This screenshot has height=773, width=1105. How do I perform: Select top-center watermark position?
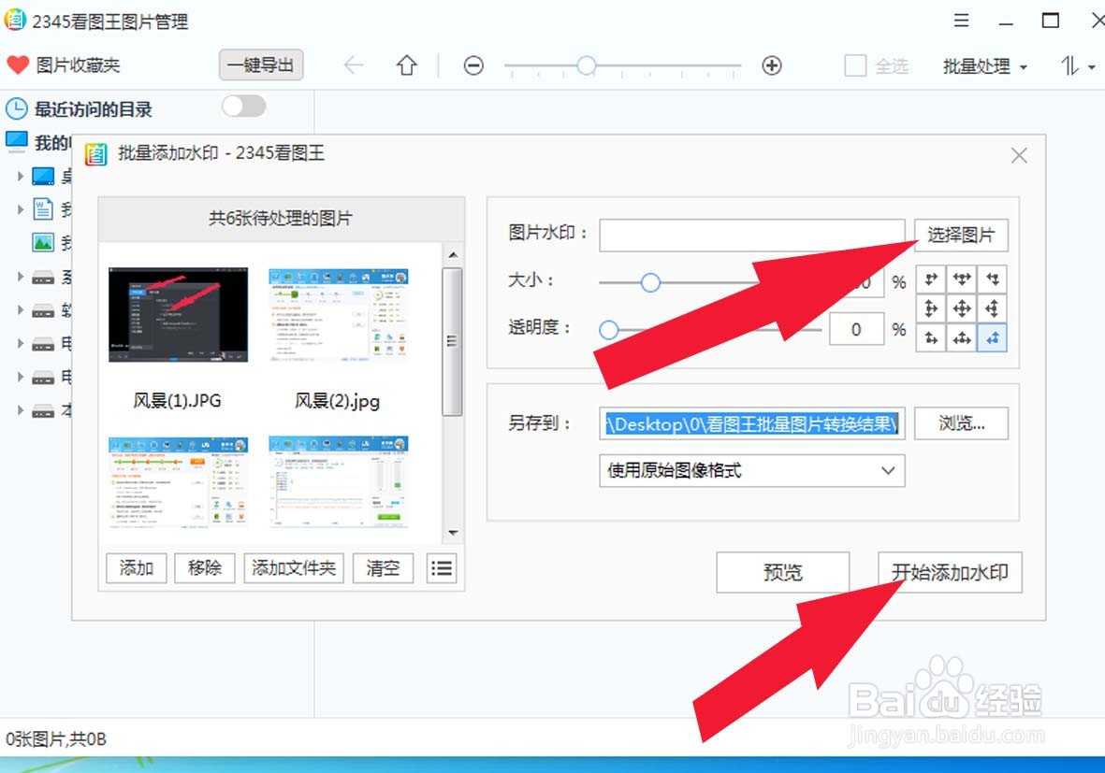[961, 279]
